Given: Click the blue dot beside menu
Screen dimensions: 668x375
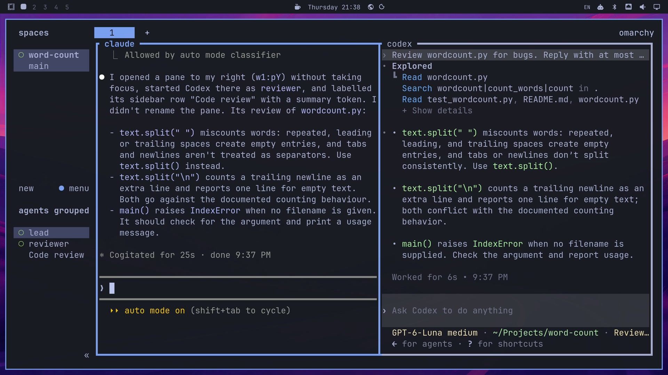Looking at the screenshot, I should coord(62,188).
